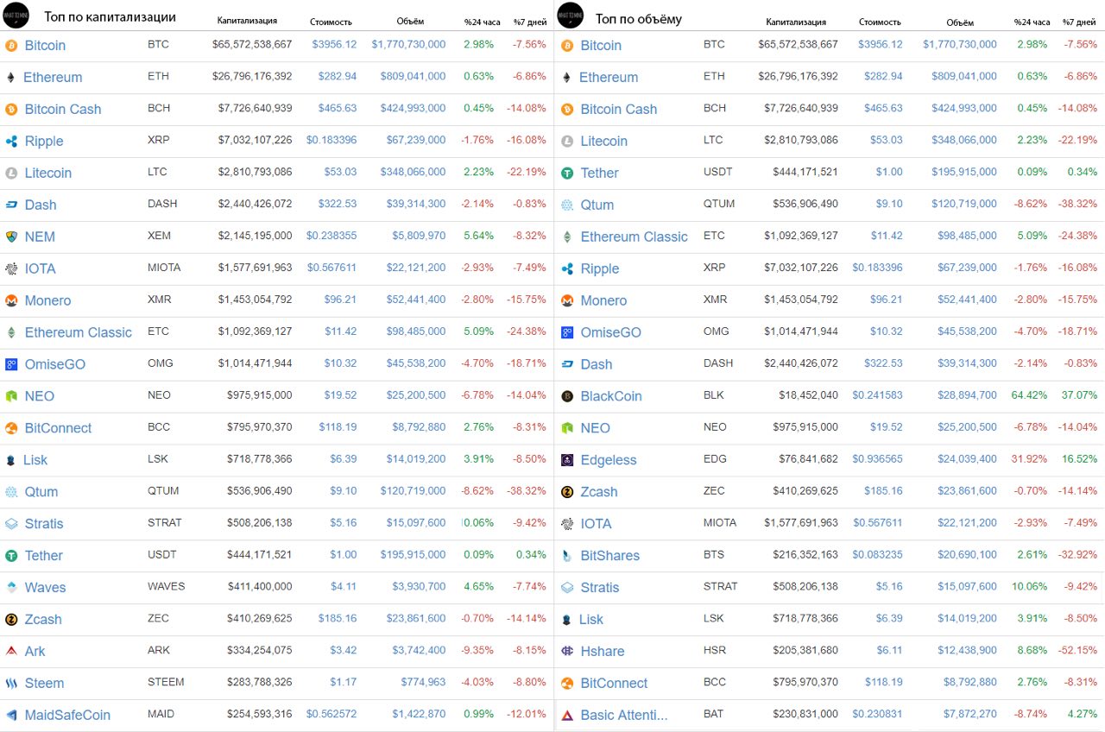Click BitConnect icon in the capitalization table
Image resolution: width=1105 pixels, height=732 pixels.
pyautogui.click(x=11, y=428)
